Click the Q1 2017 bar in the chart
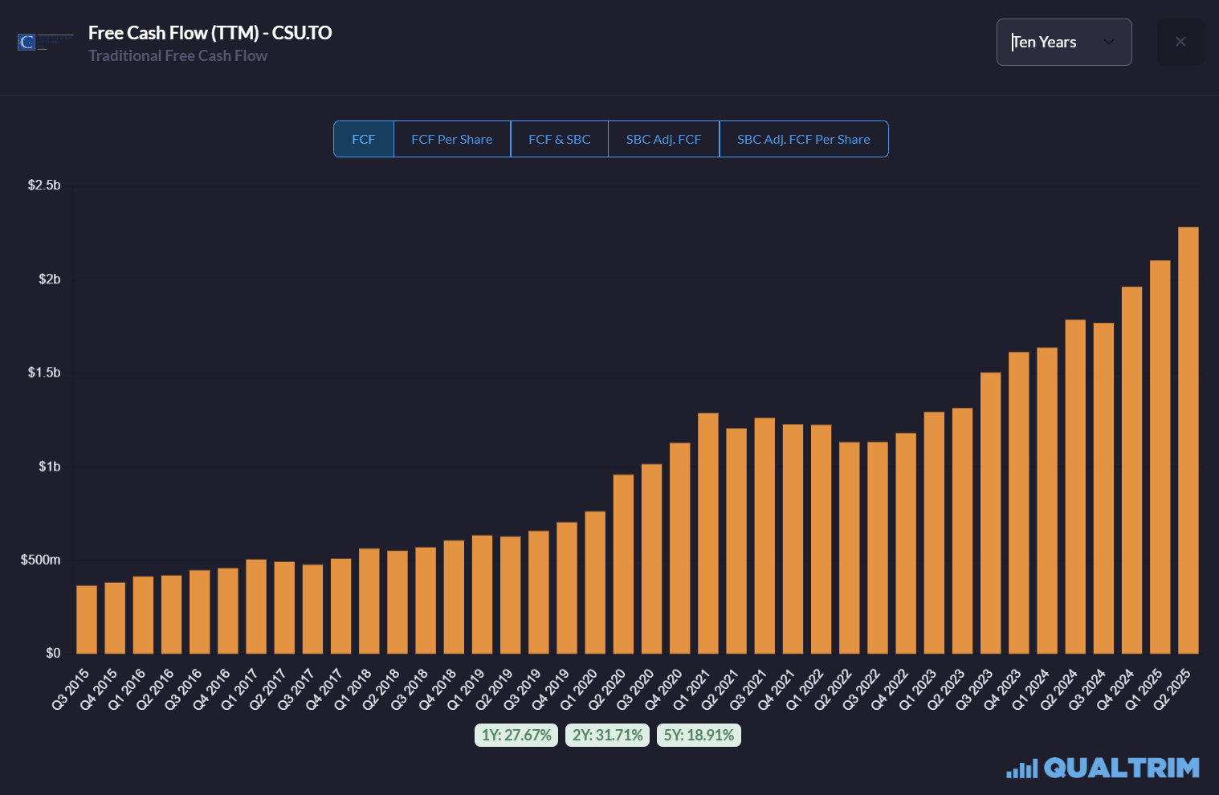This screenshot has height=795, width=1219. (256, 606)
